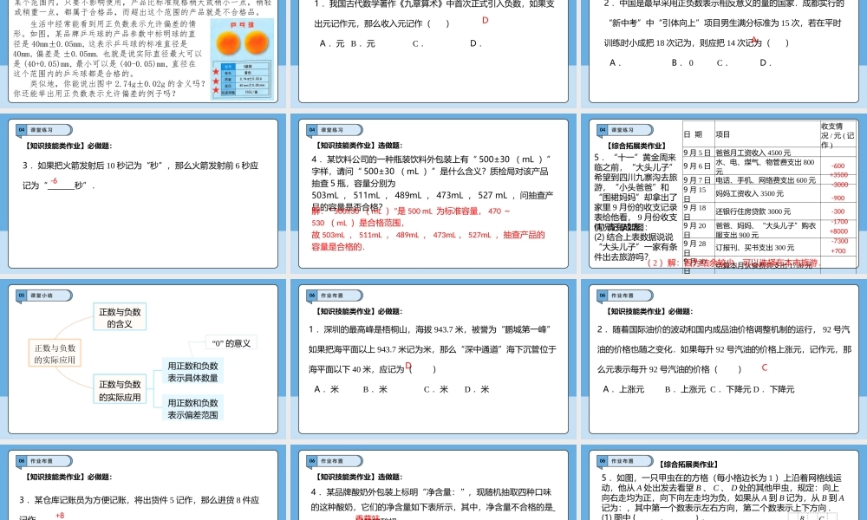Select the slide with the September income and expense table
This screenshot has height=520, width=867.
tap(724, 194)
